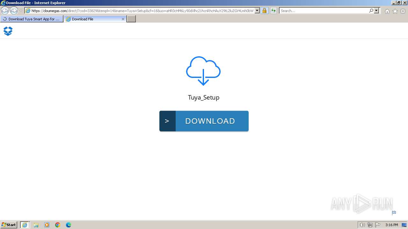Click the address bar URL field
This screenshot has height=229, width=408.
142,10
